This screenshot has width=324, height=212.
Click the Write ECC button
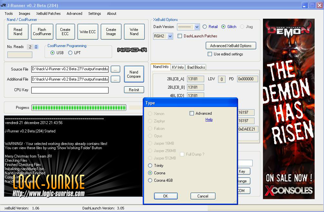coord(88,32)
